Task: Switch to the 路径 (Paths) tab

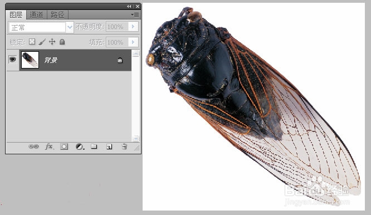Action: [x=57, y=15]
